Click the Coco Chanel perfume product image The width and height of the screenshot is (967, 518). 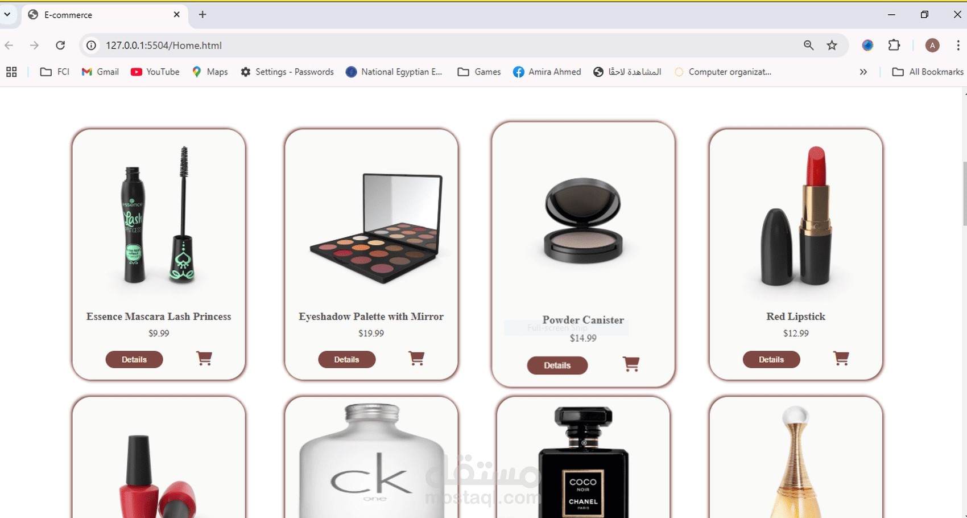pyautogui.click(x=583, y=461)
